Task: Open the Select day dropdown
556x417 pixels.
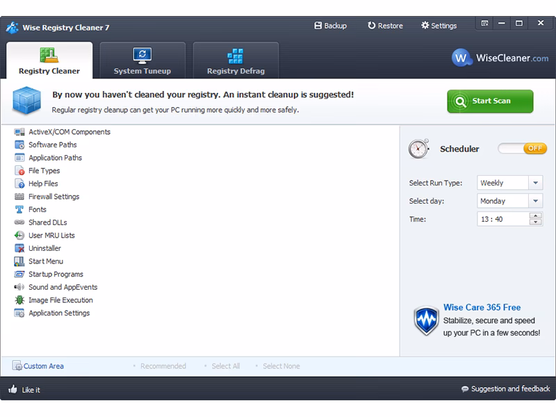Action: [535, 202]
